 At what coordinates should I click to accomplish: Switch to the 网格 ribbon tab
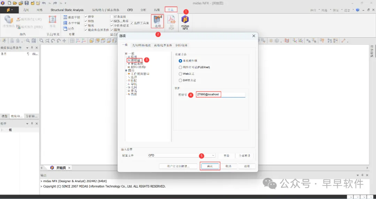40,10
